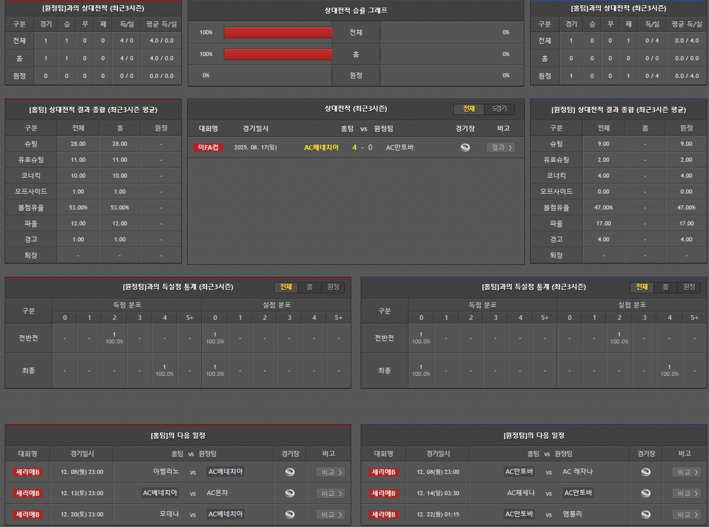Select 홈 filter in right goal statistics panel
The height and width of the screenshot is (527, 709).
[665, 287]
